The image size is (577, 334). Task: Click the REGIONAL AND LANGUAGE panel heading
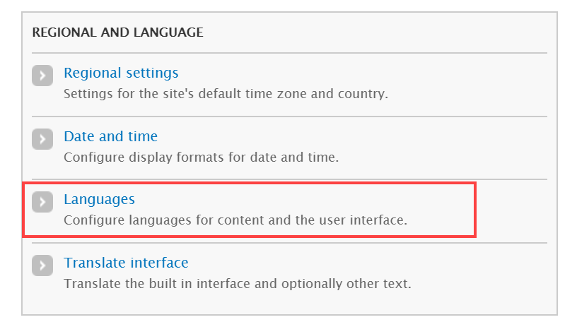tap(118, 32)
